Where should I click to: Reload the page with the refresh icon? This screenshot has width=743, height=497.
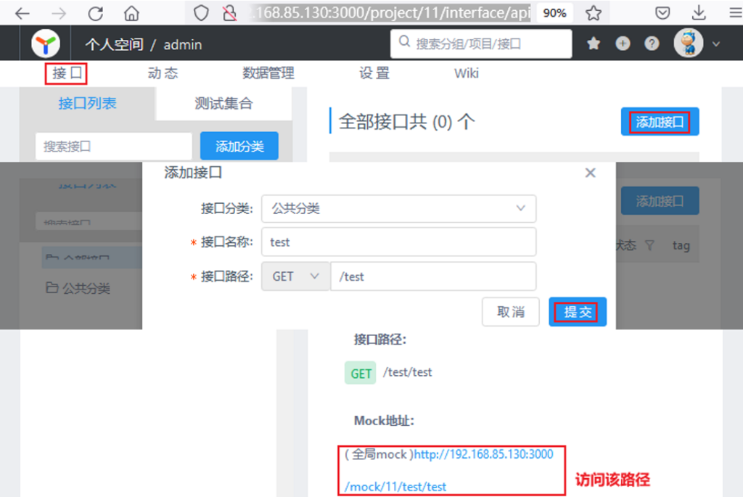click(95, 13)
